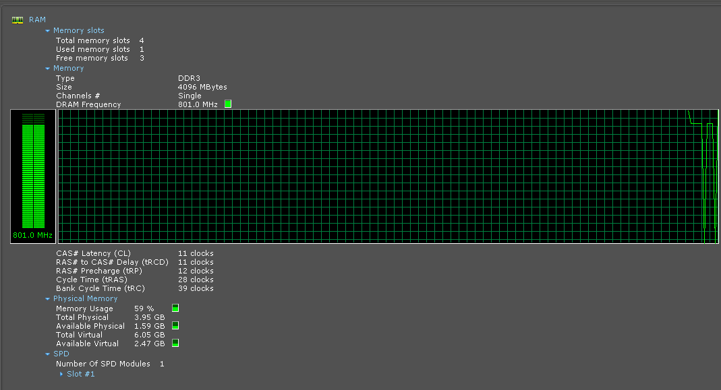Collapse the Memory slots section
721x390 pixels.
47,31
